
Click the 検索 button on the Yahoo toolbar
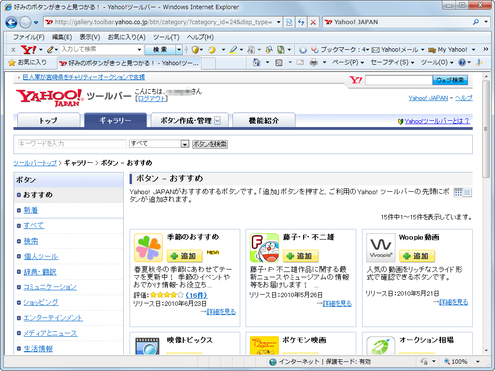click(x=160, y=50)
